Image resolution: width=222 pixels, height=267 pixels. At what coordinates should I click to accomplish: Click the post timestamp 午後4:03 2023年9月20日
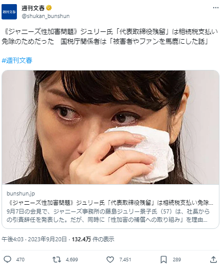coord(34,239)
